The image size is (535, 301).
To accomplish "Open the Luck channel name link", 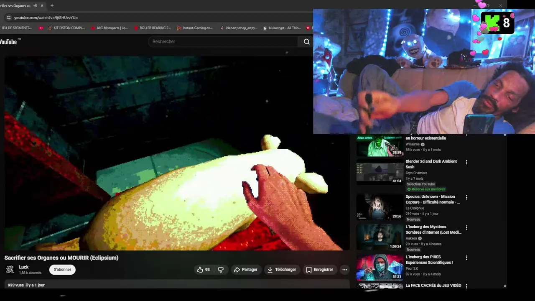I will (x=24, y=267).
